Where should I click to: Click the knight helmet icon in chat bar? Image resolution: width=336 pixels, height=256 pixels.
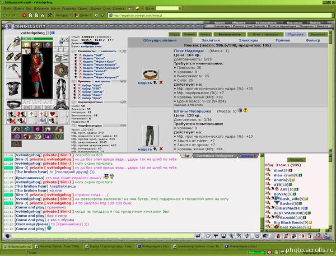pyautogui.click(x=265, y=236)
